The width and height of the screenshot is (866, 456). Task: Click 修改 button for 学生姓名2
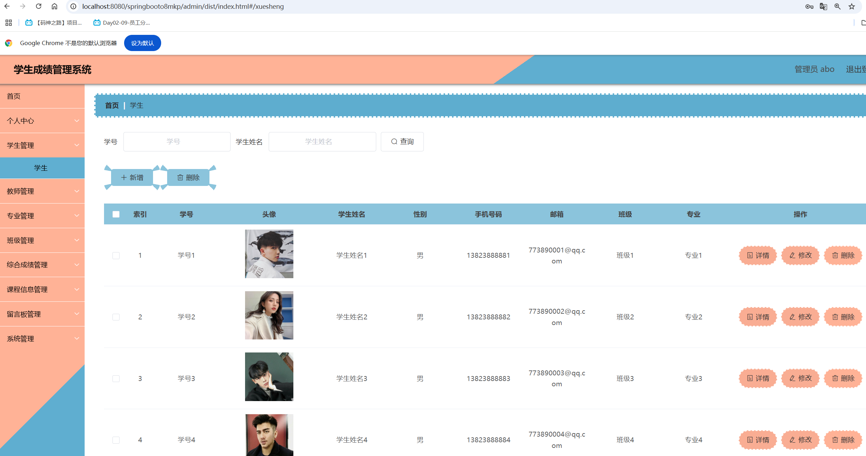tap(800, 317)
